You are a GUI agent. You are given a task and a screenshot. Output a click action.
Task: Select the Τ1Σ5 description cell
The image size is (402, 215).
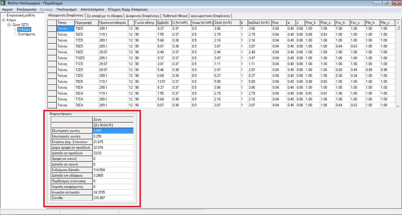pyautogui.click(x=86, y=64)
